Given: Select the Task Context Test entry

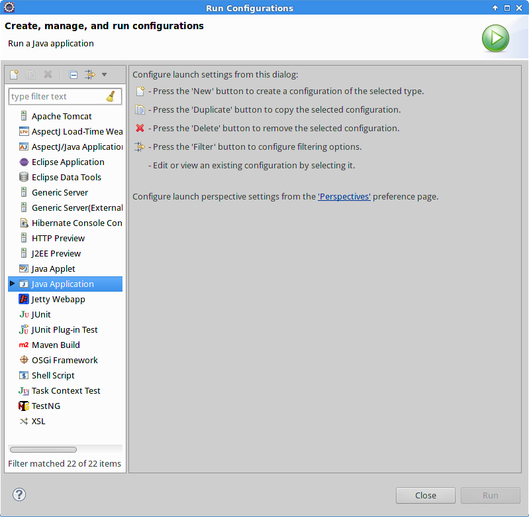Looking at the screenshot, I should [66, 390].
